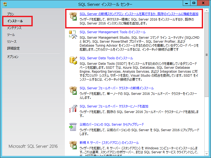Click the new standalone install box icon
Viewport: 211px width, 158px height.
click(73, 16)
